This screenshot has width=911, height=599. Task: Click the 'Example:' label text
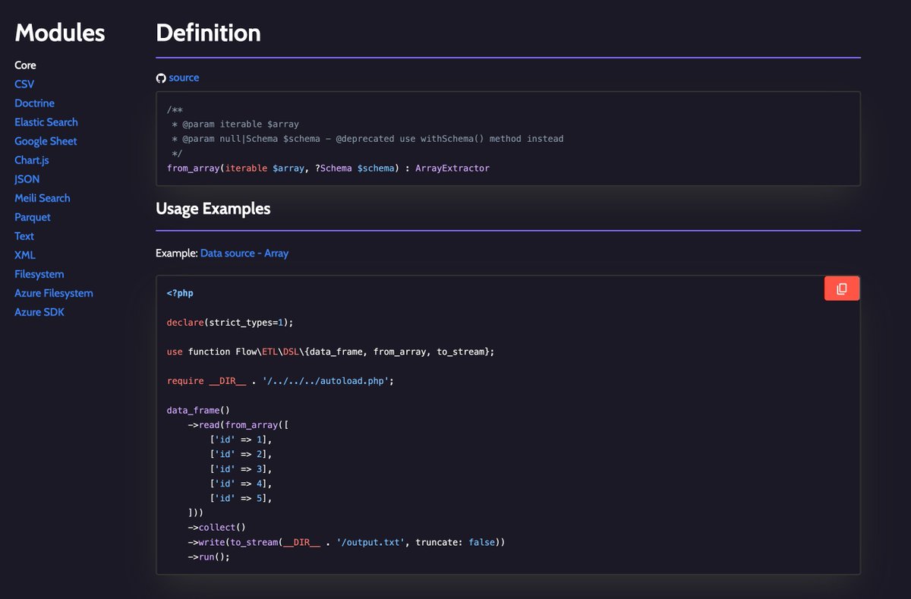click(177, 253)
